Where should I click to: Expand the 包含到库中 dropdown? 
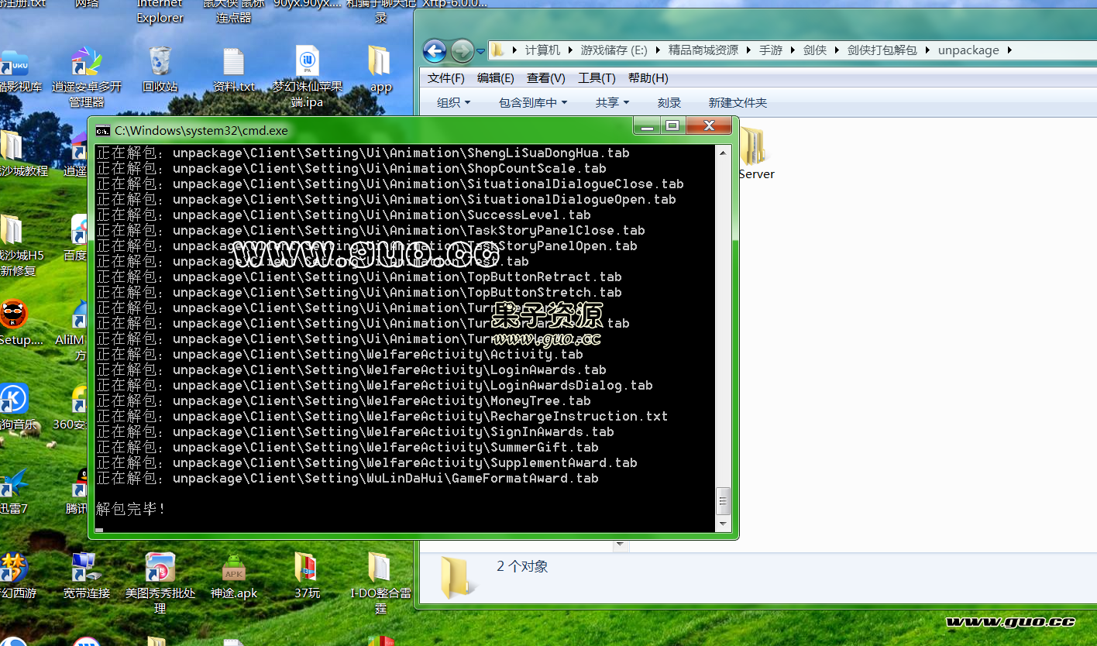(x=532, y=103)
